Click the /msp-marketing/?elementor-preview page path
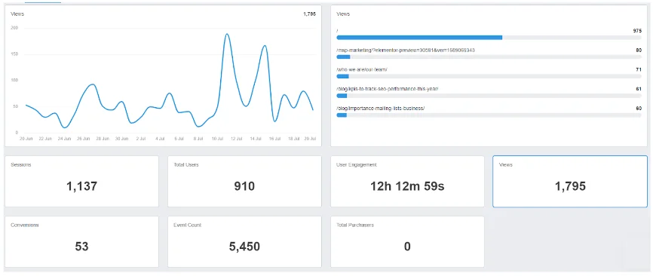The height and width of the screenshot is (276, 653). point(406,50)
